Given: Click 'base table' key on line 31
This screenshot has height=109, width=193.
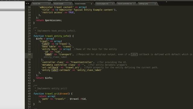Looking at the screenshot, I should [x=49, y=47].
